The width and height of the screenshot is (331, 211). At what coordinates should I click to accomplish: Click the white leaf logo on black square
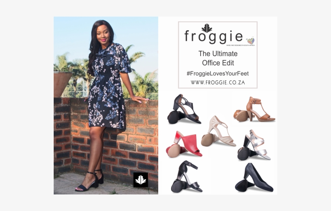[x=140, y=180]
